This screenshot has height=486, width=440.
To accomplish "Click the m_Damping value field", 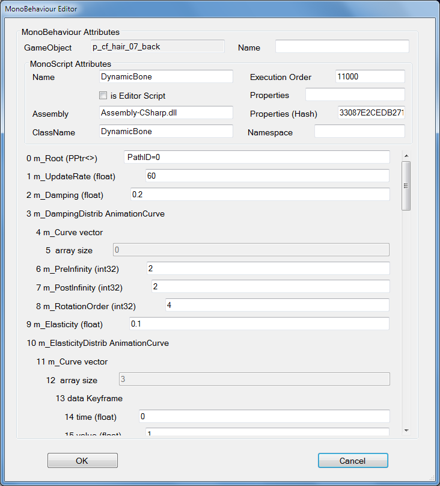I will [260, 194].
